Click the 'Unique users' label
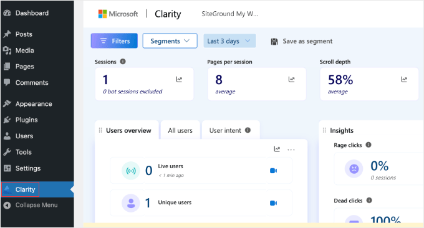This screenshot has width=424, height=228. pyautogui.click(x=175, y=202)
